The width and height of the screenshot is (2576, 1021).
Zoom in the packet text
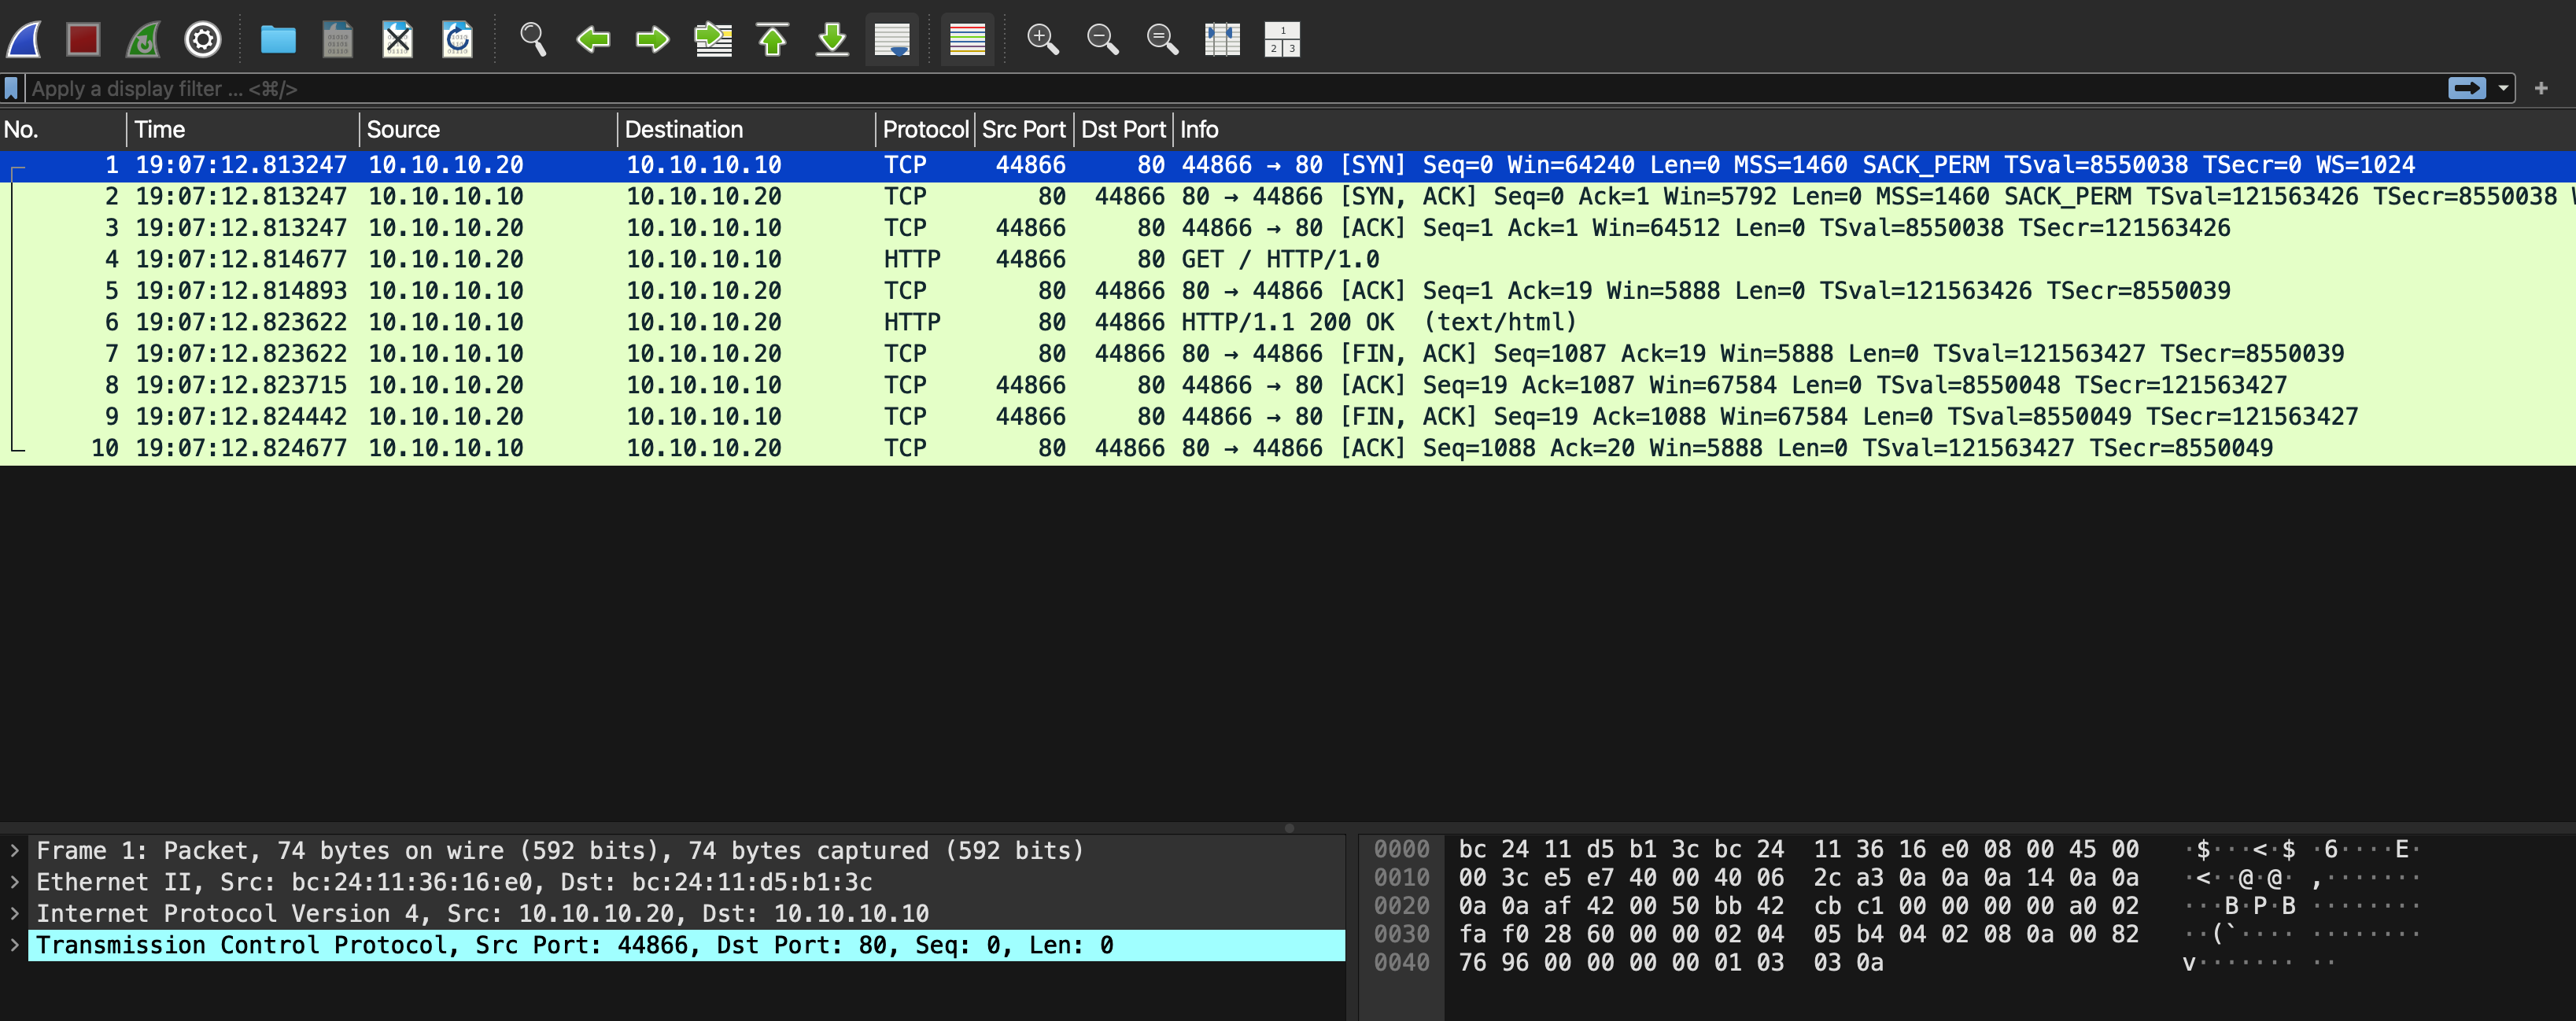click(1043, 40)
